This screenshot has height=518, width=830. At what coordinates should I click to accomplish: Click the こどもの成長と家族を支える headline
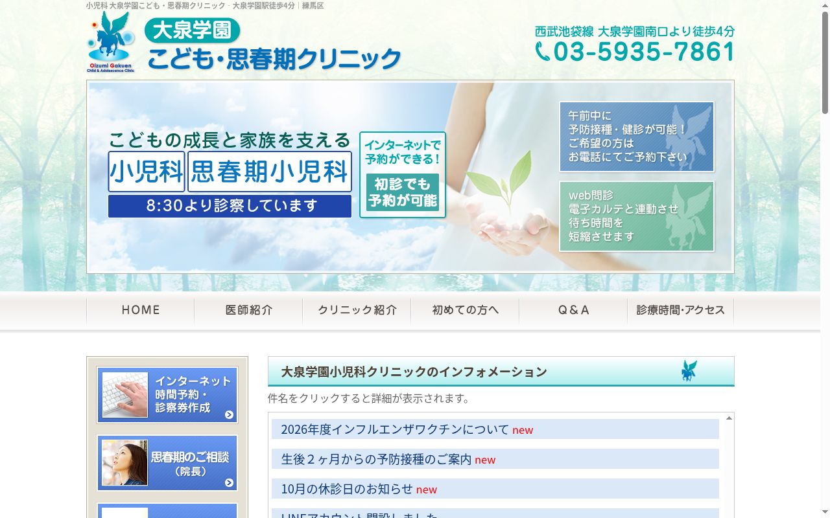230,140
